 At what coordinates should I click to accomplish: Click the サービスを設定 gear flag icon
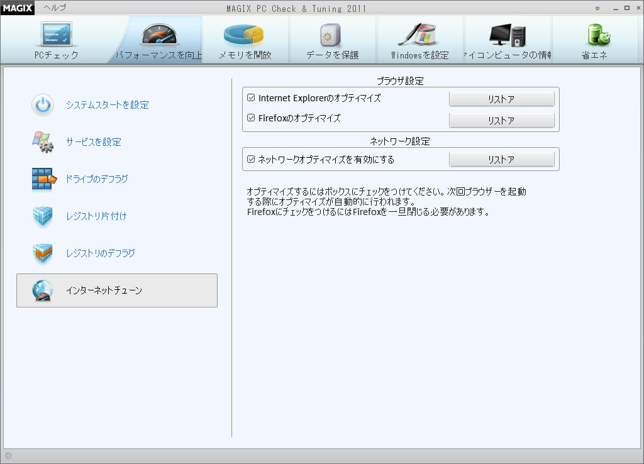(x=43, y=142)
